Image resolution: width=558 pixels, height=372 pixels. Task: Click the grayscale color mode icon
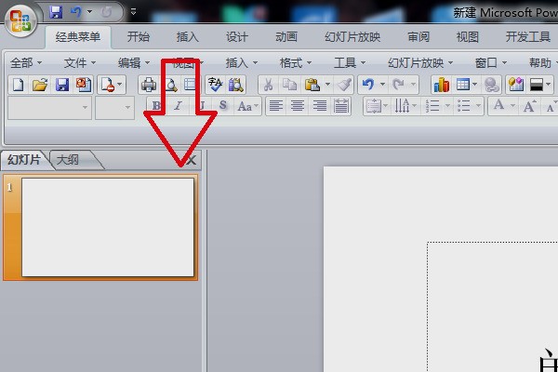click(537, 85)
